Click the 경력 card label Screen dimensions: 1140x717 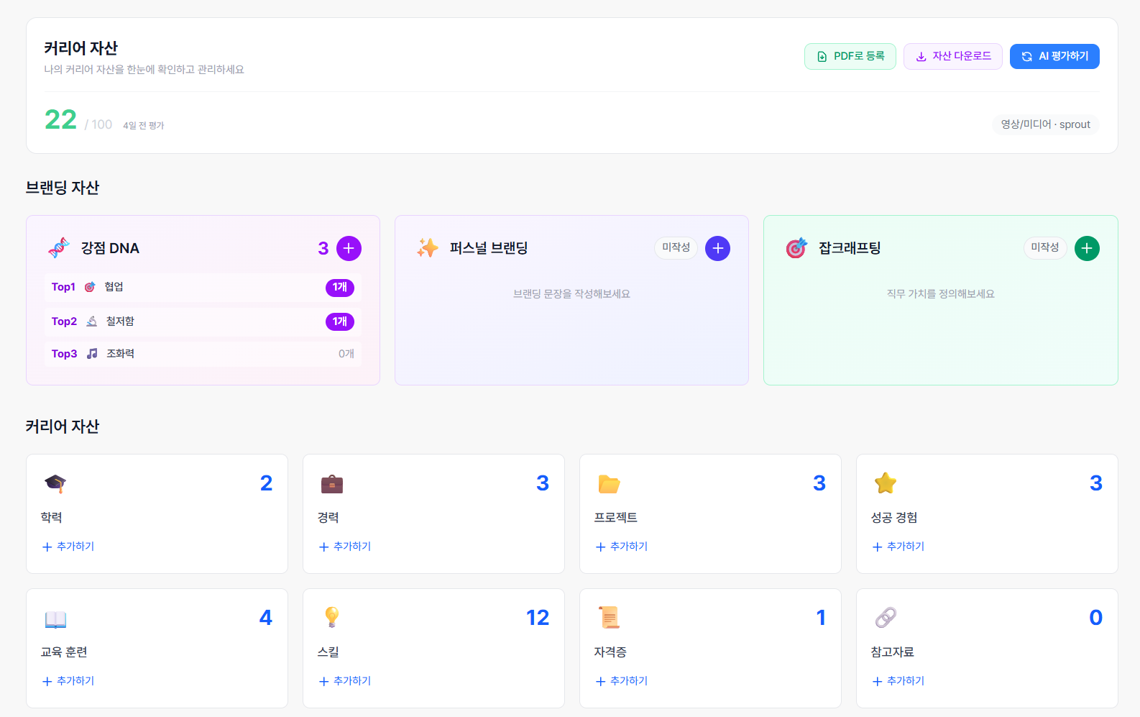pos(328,518)
